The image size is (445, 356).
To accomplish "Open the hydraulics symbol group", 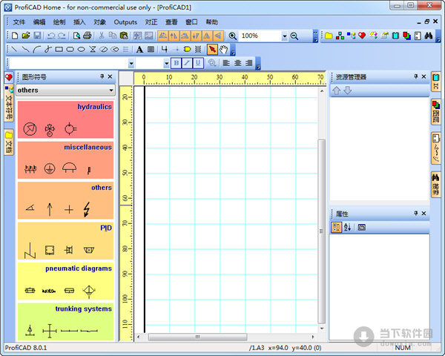I will coord(65,119).
